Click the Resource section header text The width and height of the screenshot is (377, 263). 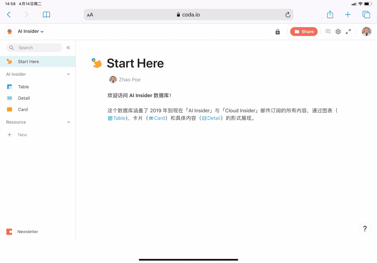(16, 122)
